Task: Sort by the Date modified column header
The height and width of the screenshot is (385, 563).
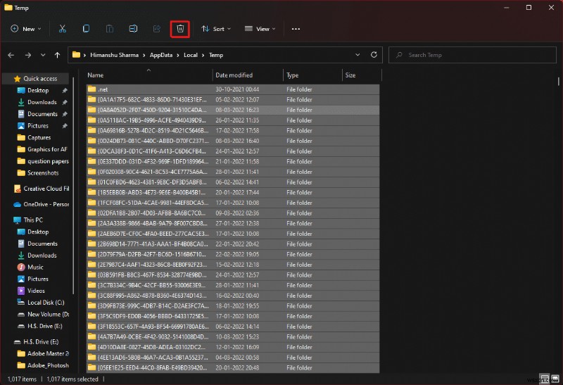Action: [x=234, y=75]
